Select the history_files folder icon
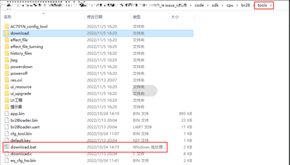This screenshot has height=165, width=290. tap(7, 53)
